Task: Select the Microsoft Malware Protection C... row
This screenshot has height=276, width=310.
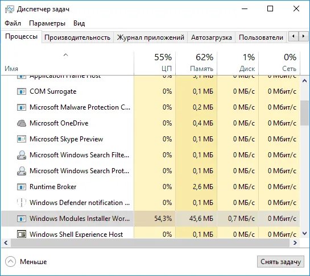Action: [151, 107]
